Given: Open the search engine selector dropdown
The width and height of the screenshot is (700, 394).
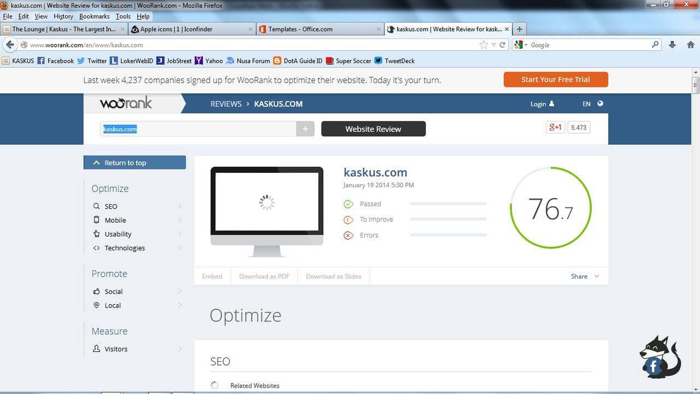Looking at the screenshot, I should pos(521,45).
